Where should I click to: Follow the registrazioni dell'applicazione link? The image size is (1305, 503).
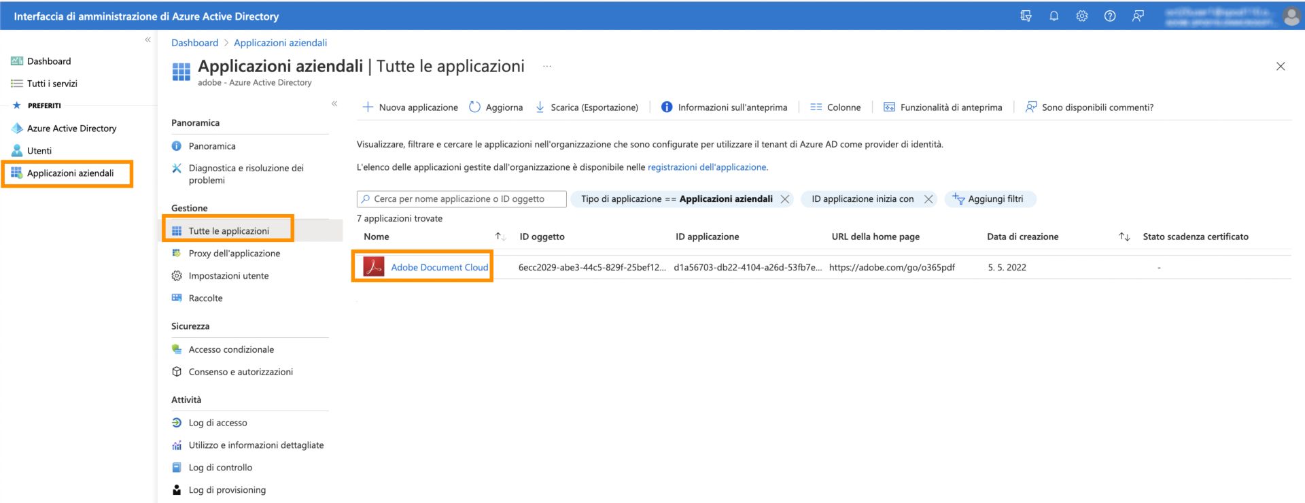click(707, 167)
